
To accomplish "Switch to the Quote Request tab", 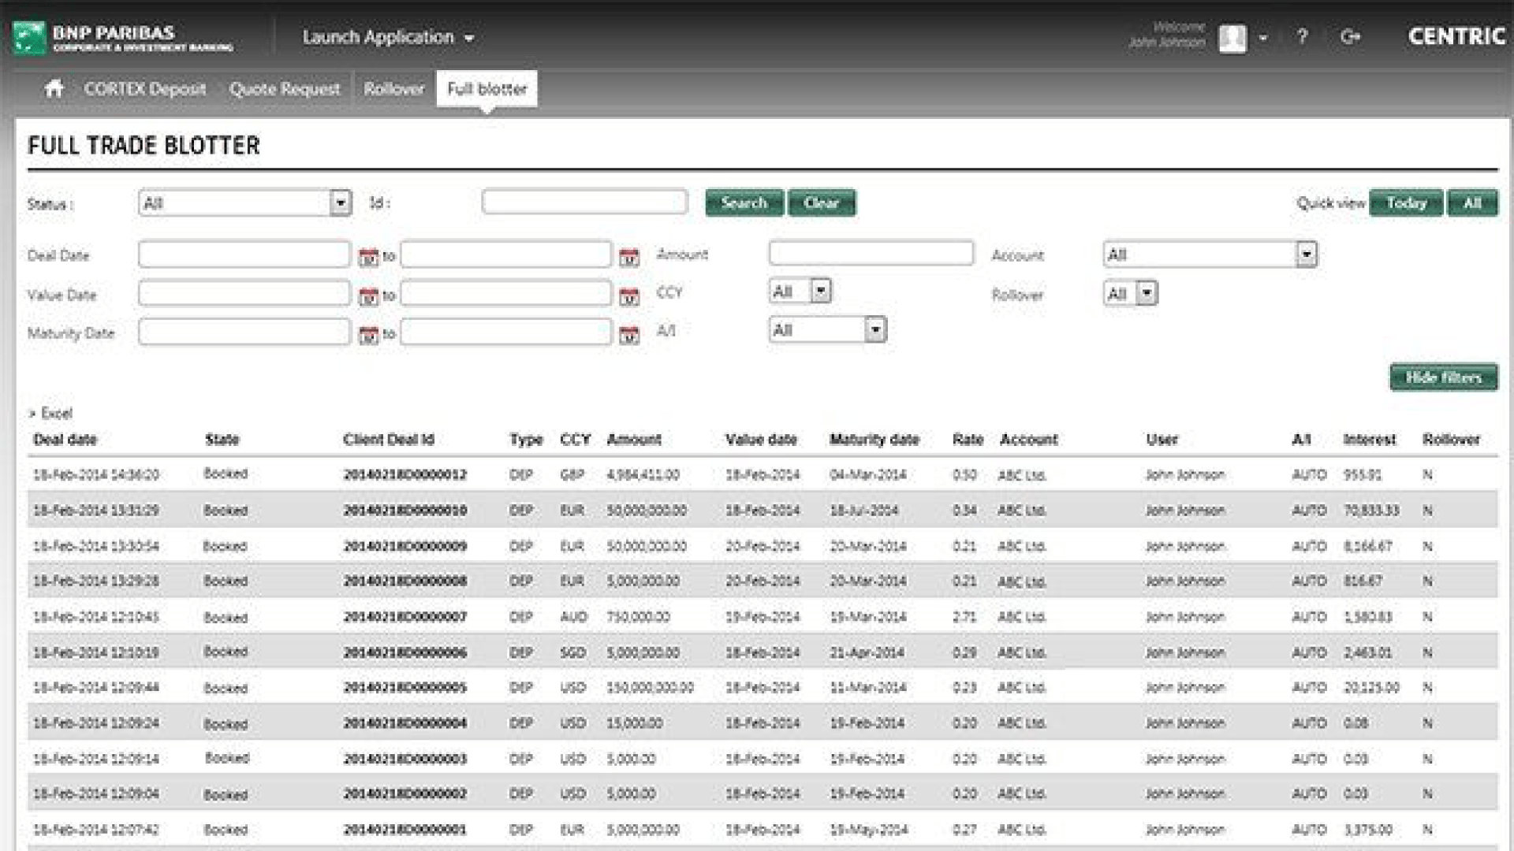I will pyautogui.click(x=285, y=89).
